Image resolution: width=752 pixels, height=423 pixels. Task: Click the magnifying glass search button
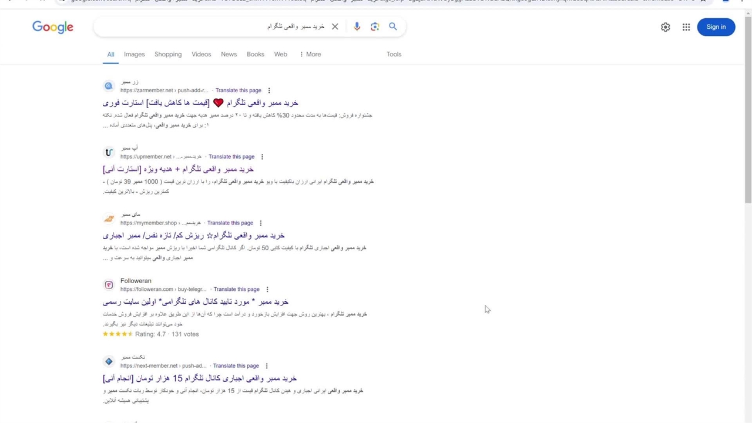coord(393,26)
